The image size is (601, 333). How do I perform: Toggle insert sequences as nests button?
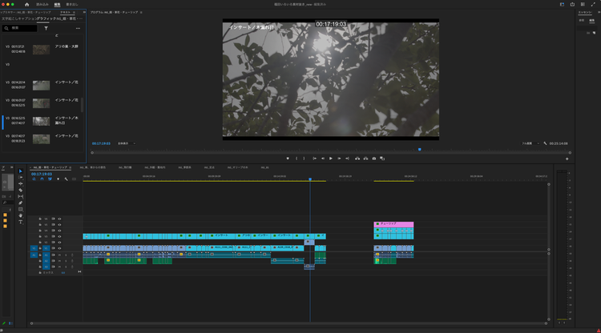pyautogui.click(x=34, y=179)
